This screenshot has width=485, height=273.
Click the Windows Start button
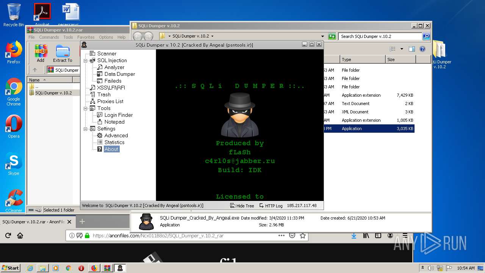tap(11, 268)
